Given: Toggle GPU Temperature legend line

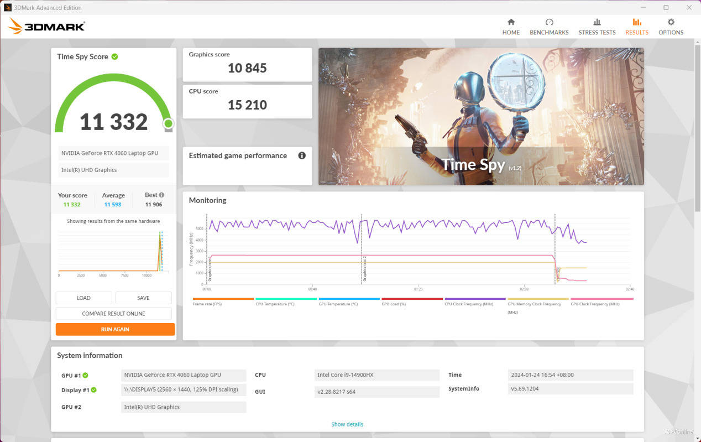Looking at the screenshot, I should coord(349,301).
